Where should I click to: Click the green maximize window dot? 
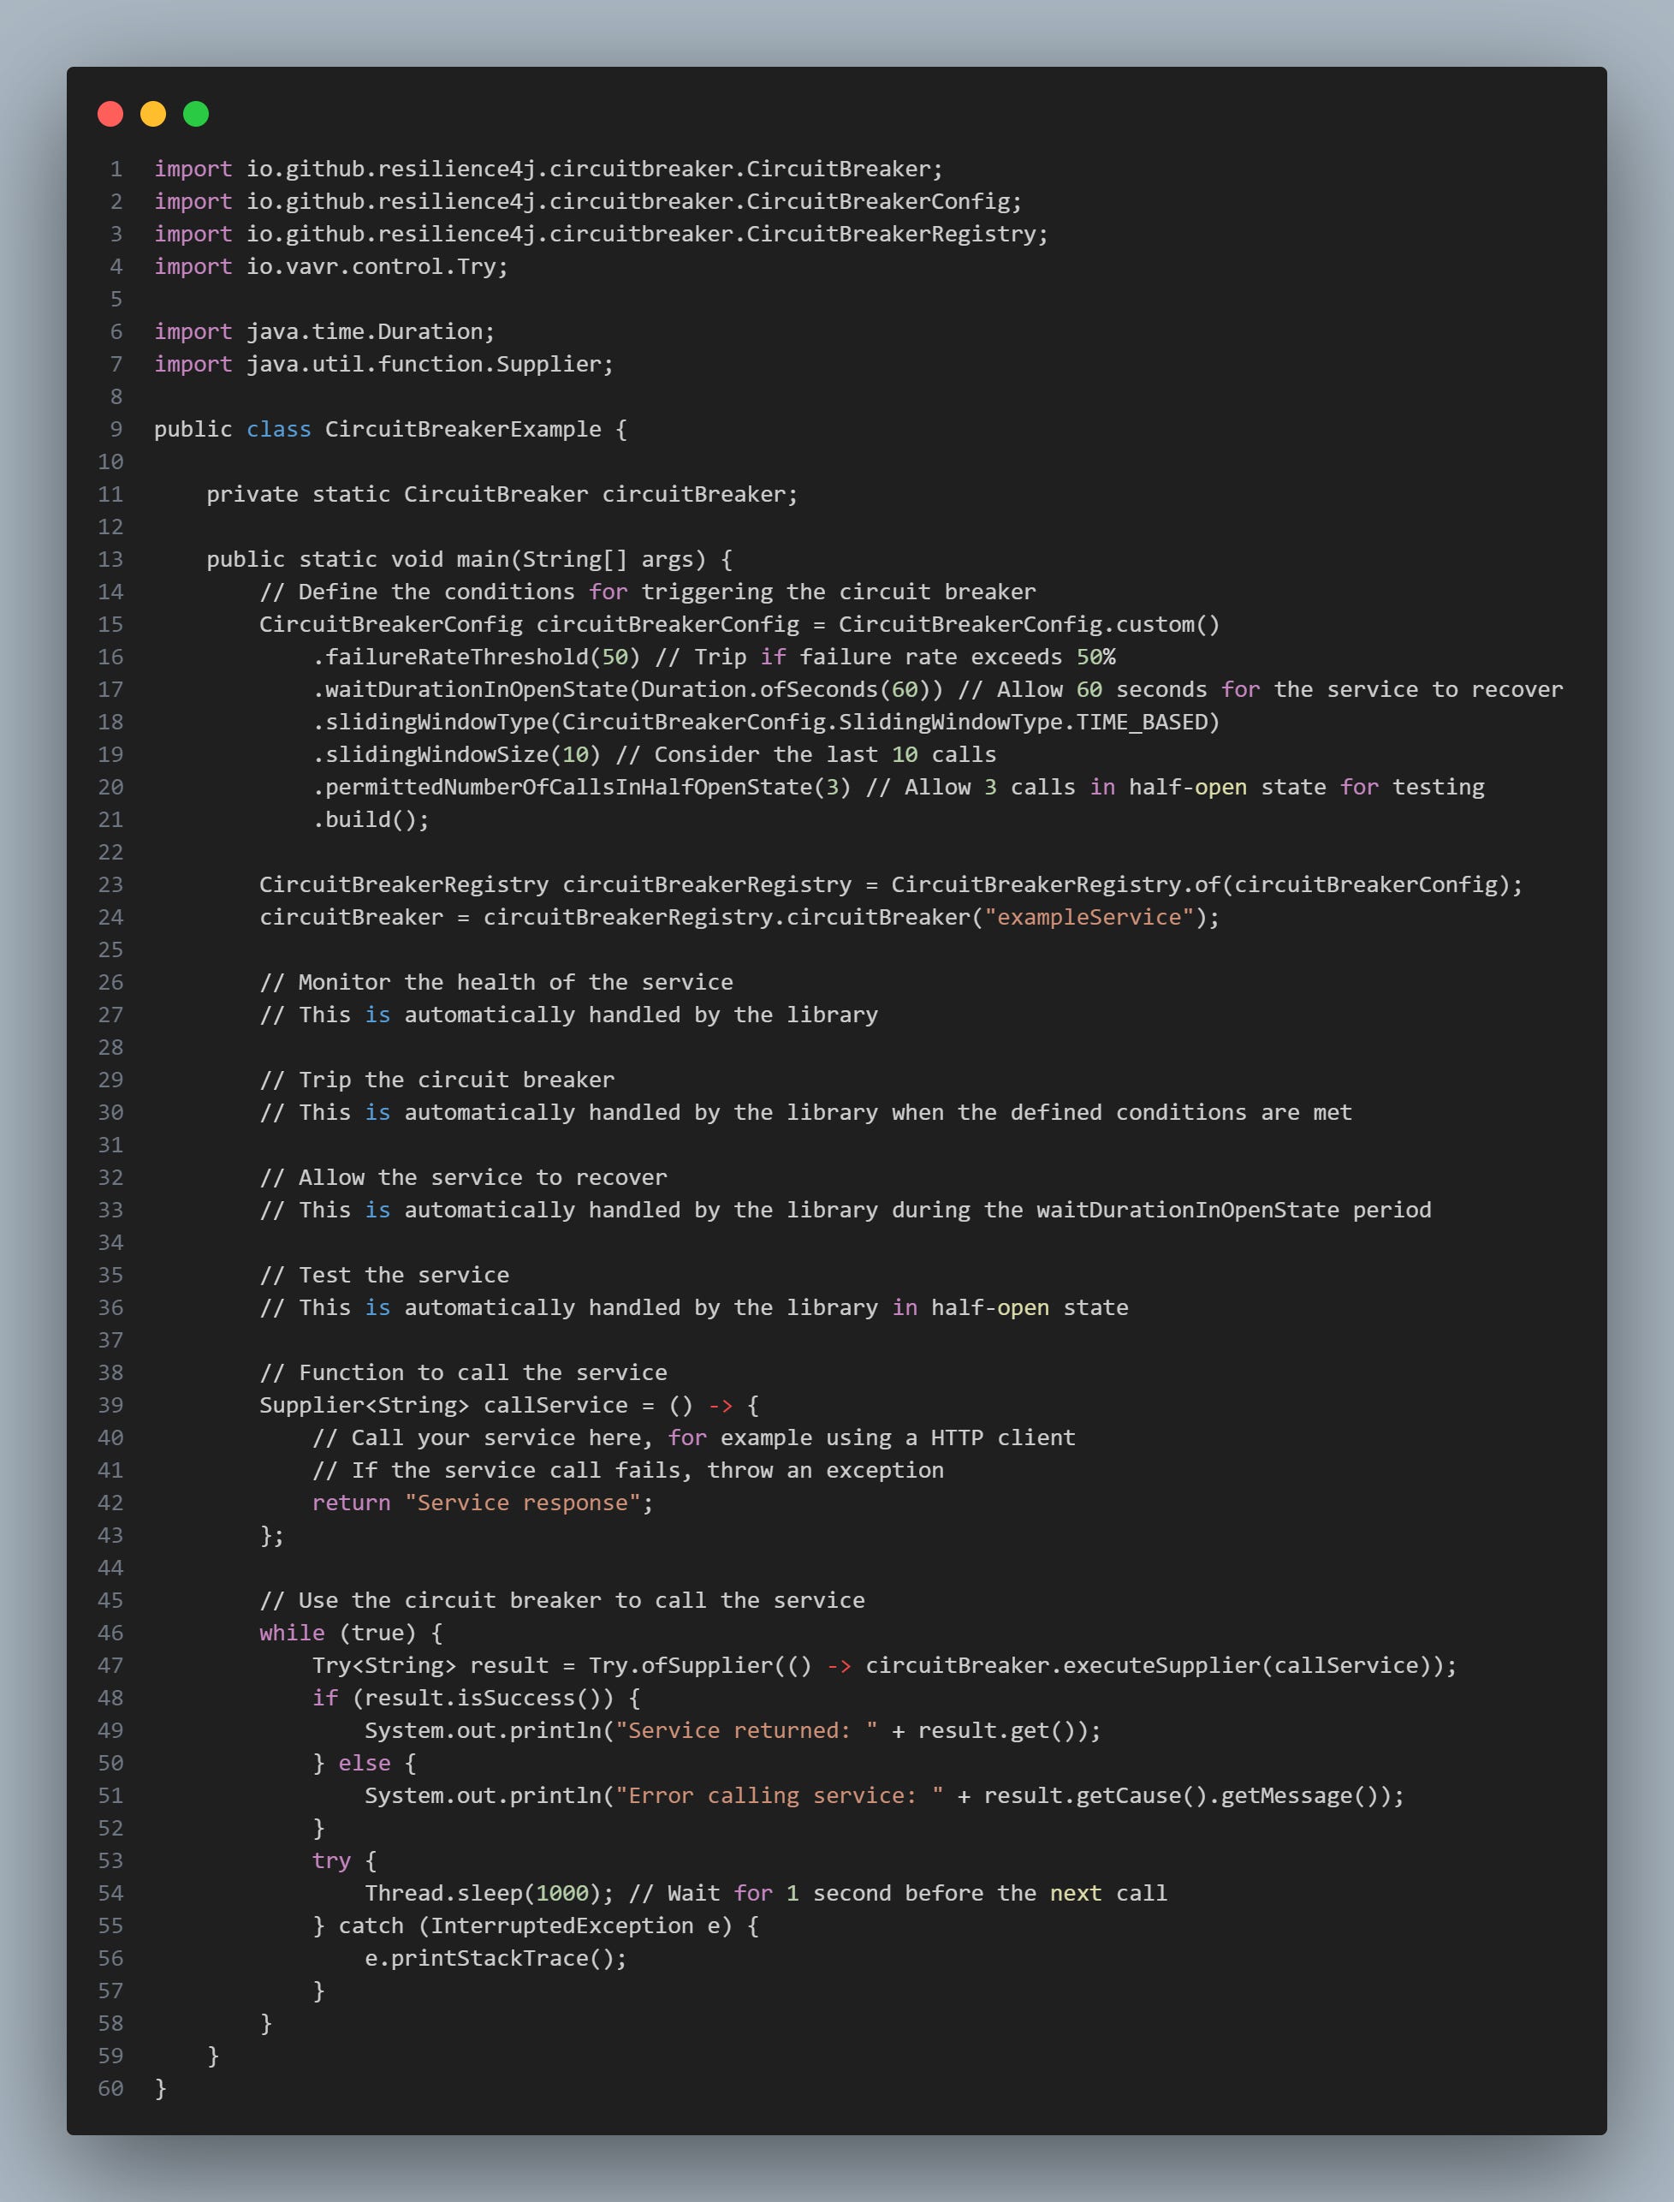(196, 114)
